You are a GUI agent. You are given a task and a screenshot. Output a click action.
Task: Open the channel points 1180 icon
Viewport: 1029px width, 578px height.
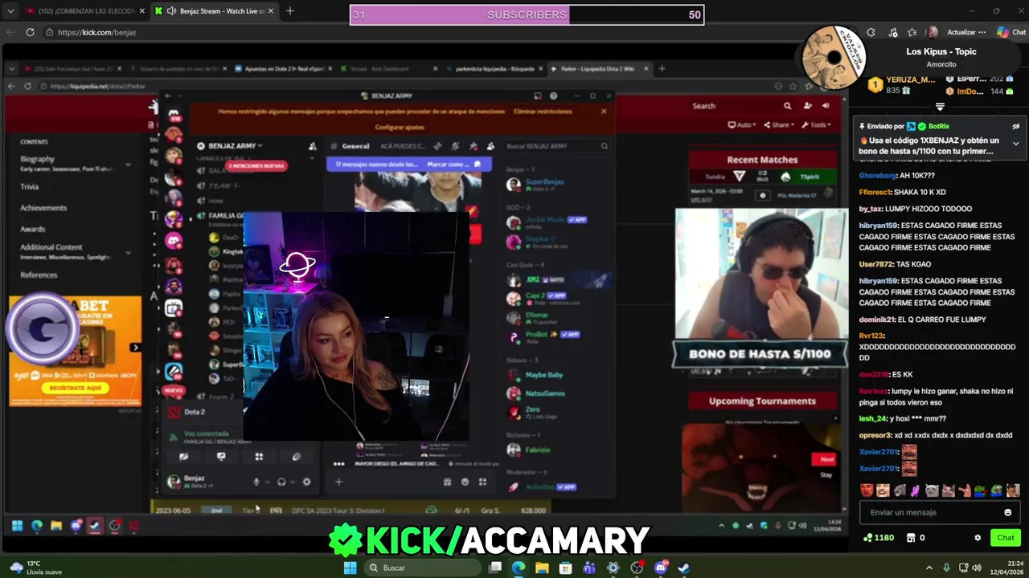867,538
